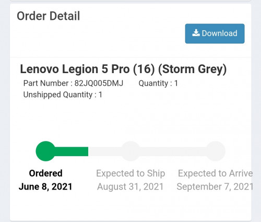The image size is (261, 222).
Task: Click the green filled progress bar segment
Action: click(x=72, y=151)
